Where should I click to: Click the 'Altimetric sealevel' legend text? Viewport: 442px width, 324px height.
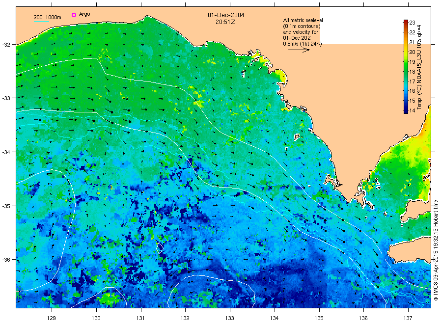(303, 20)
